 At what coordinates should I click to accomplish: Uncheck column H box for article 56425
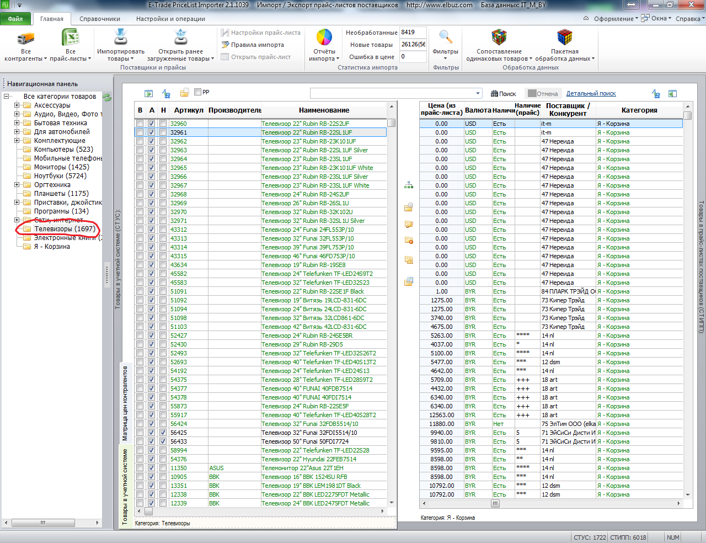(x=163, y=433)
